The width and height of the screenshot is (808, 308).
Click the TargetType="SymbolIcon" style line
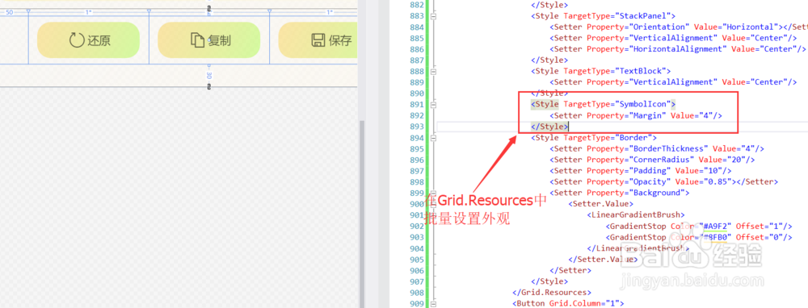coord(604,104)
